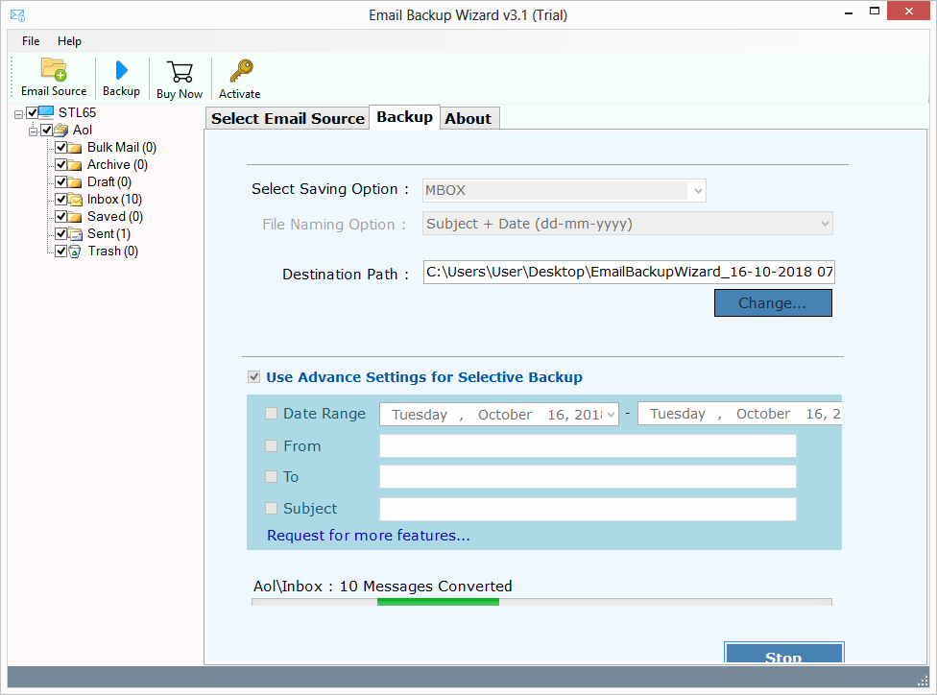This screenshot has width=937, height=695.
Task: Open the Help menu
Action: pos(69,41)
